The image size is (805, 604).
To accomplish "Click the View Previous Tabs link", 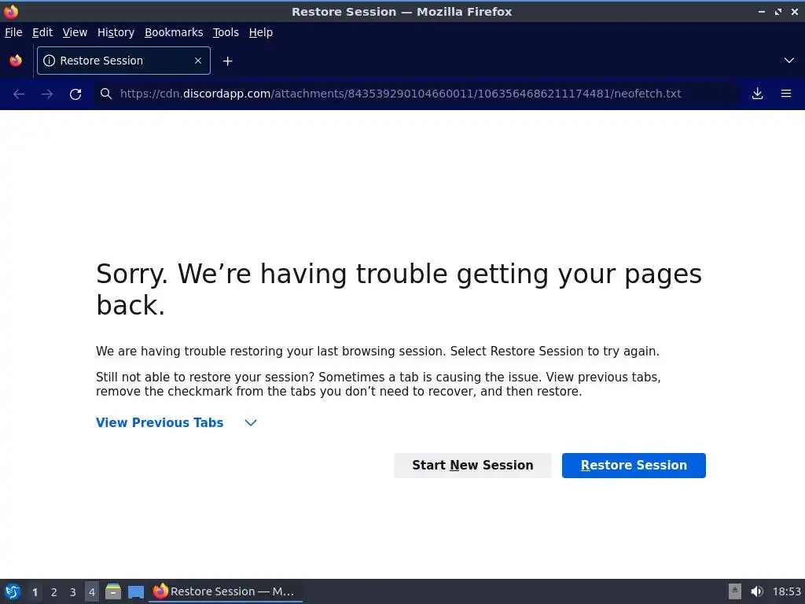I will (160, 422).
